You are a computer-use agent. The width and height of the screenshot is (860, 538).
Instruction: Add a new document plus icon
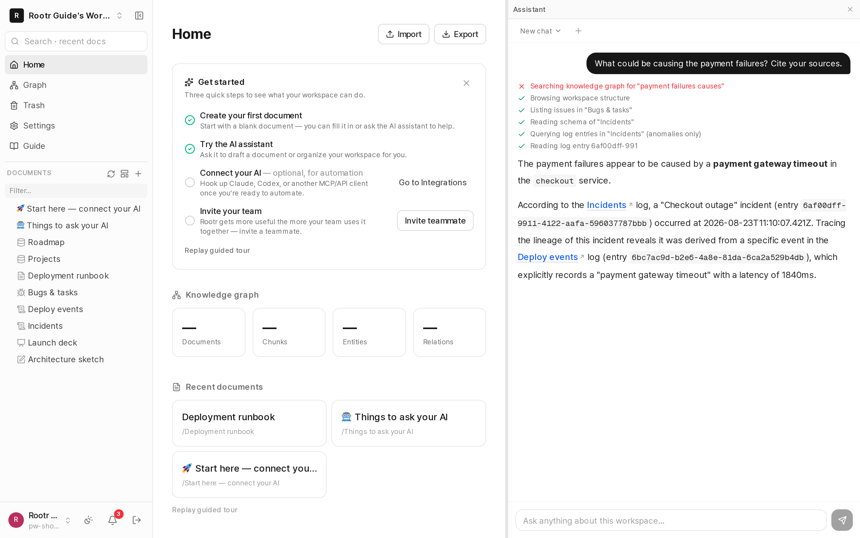pos(138,174)
